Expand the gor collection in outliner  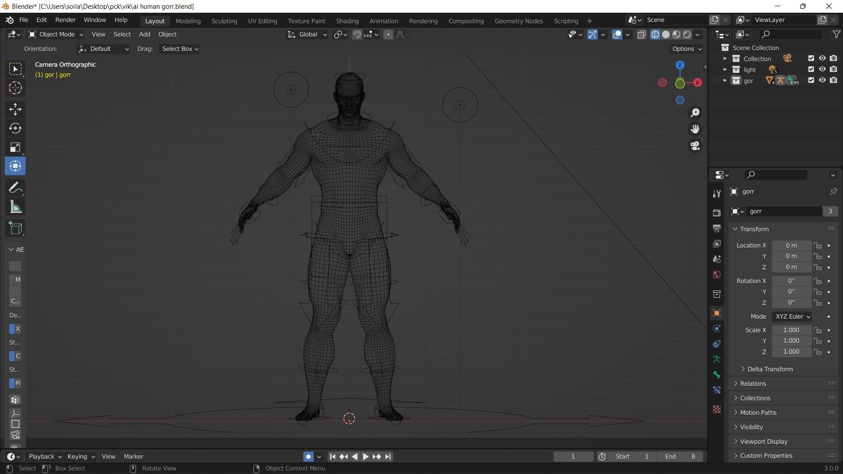(x=725, y=80)
